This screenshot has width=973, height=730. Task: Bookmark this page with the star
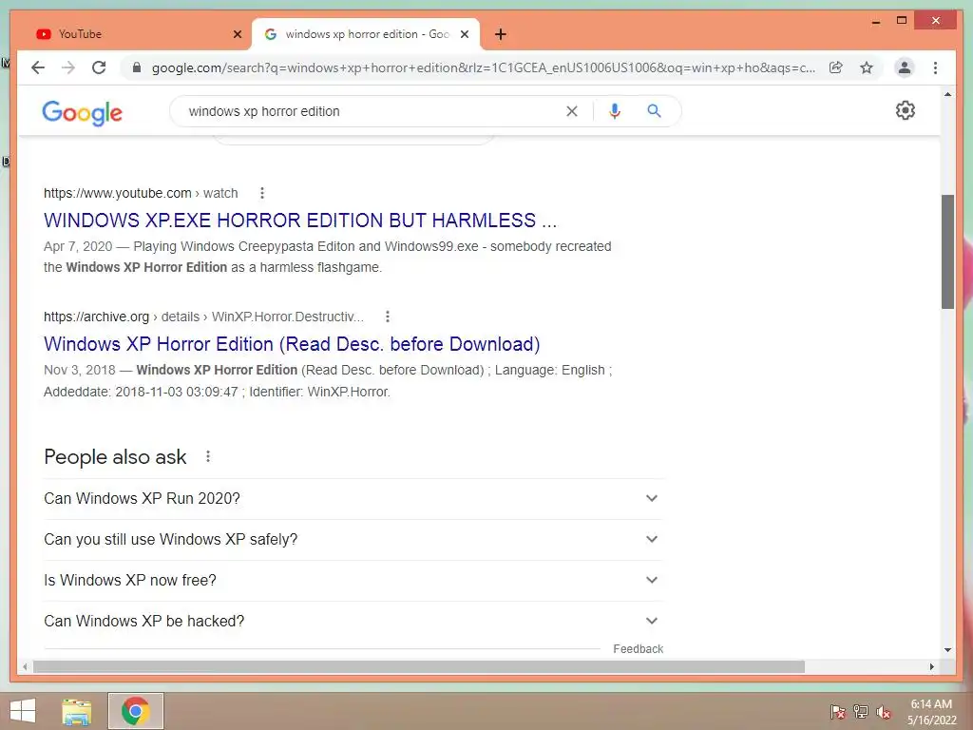[x=867, y=67]
